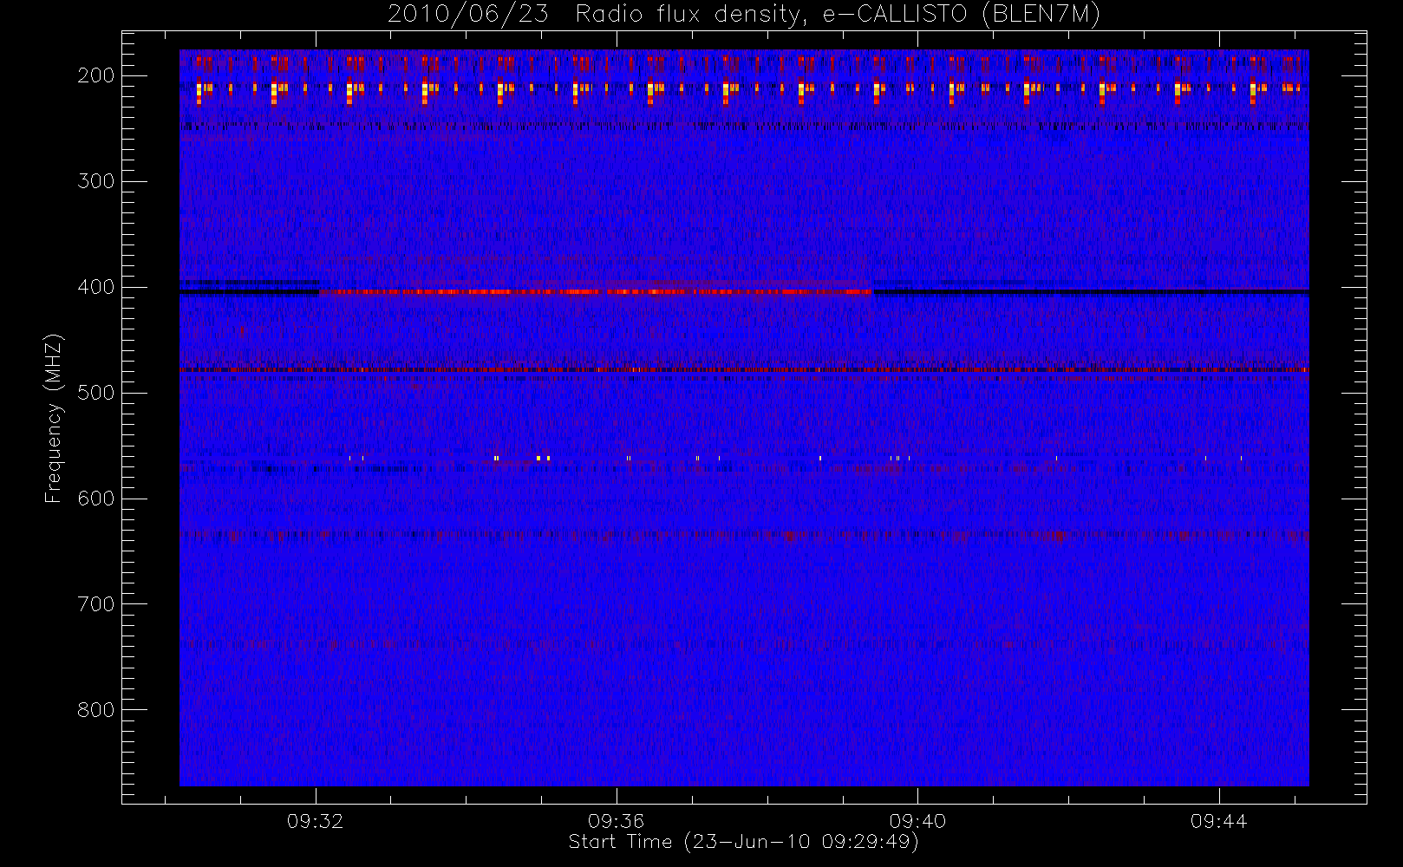Image resolution: width=1403 pixels, height=867 pixels.
Task: Click the 200 frequency tick label
Action: pyautogui.click(x=95, y=75)
